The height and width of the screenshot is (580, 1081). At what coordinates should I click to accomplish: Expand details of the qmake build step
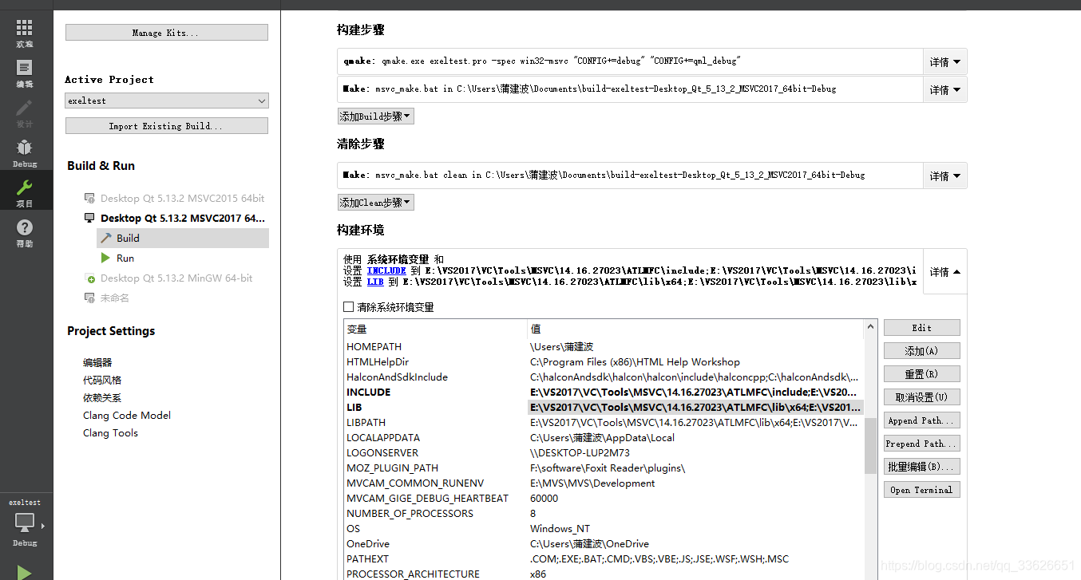click(945, 61)
